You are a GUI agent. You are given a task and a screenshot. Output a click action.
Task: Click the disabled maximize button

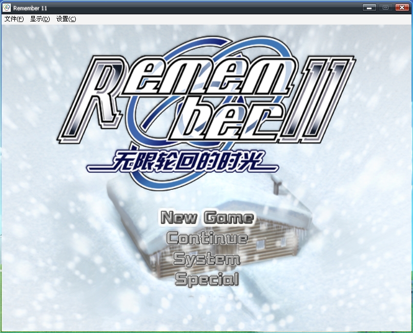click(386, 8)
